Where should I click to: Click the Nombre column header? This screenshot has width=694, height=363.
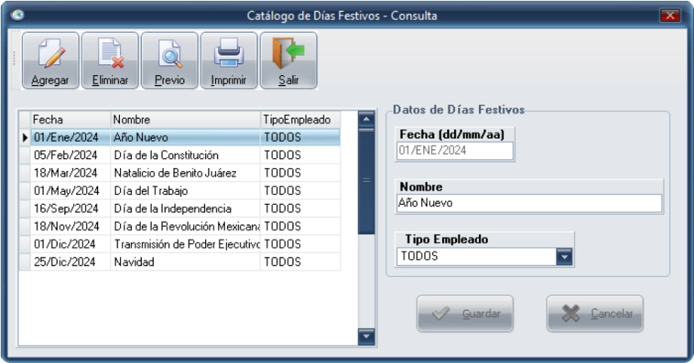(x=185, y=119)
